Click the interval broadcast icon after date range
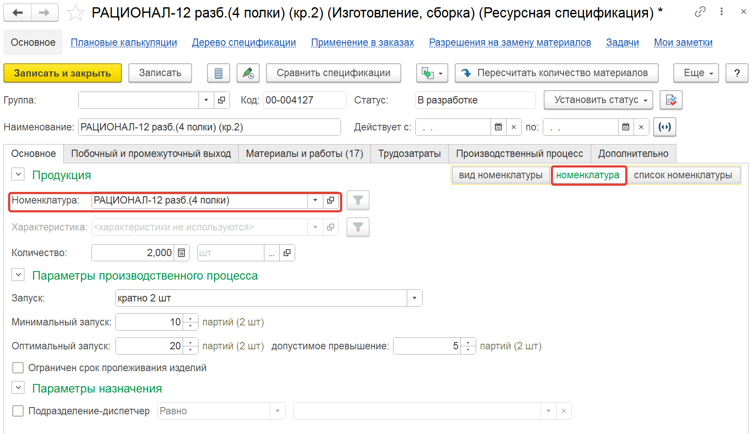Image resolution: width=755 pixels, height=434 pixels. click(x=664, y=127)
